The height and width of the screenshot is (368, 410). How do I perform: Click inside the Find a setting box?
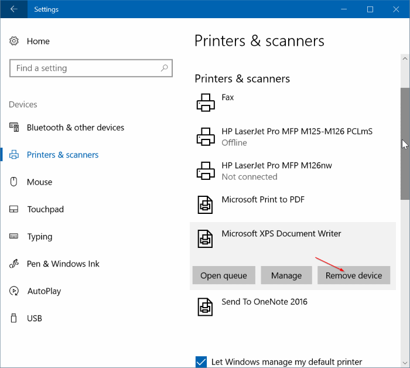click(x=91, y=68)
